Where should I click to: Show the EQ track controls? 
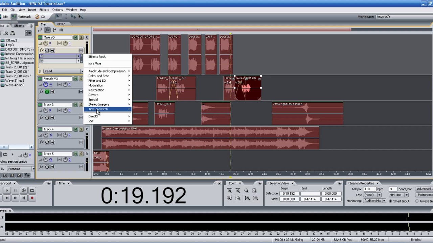tap(61, 30)
